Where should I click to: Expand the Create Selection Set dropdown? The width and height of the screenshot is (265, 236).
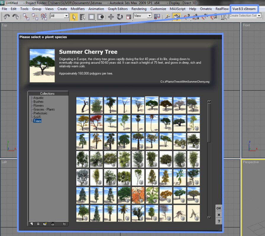259,16
